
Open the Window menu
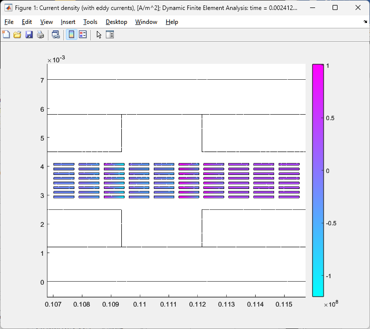146,22
